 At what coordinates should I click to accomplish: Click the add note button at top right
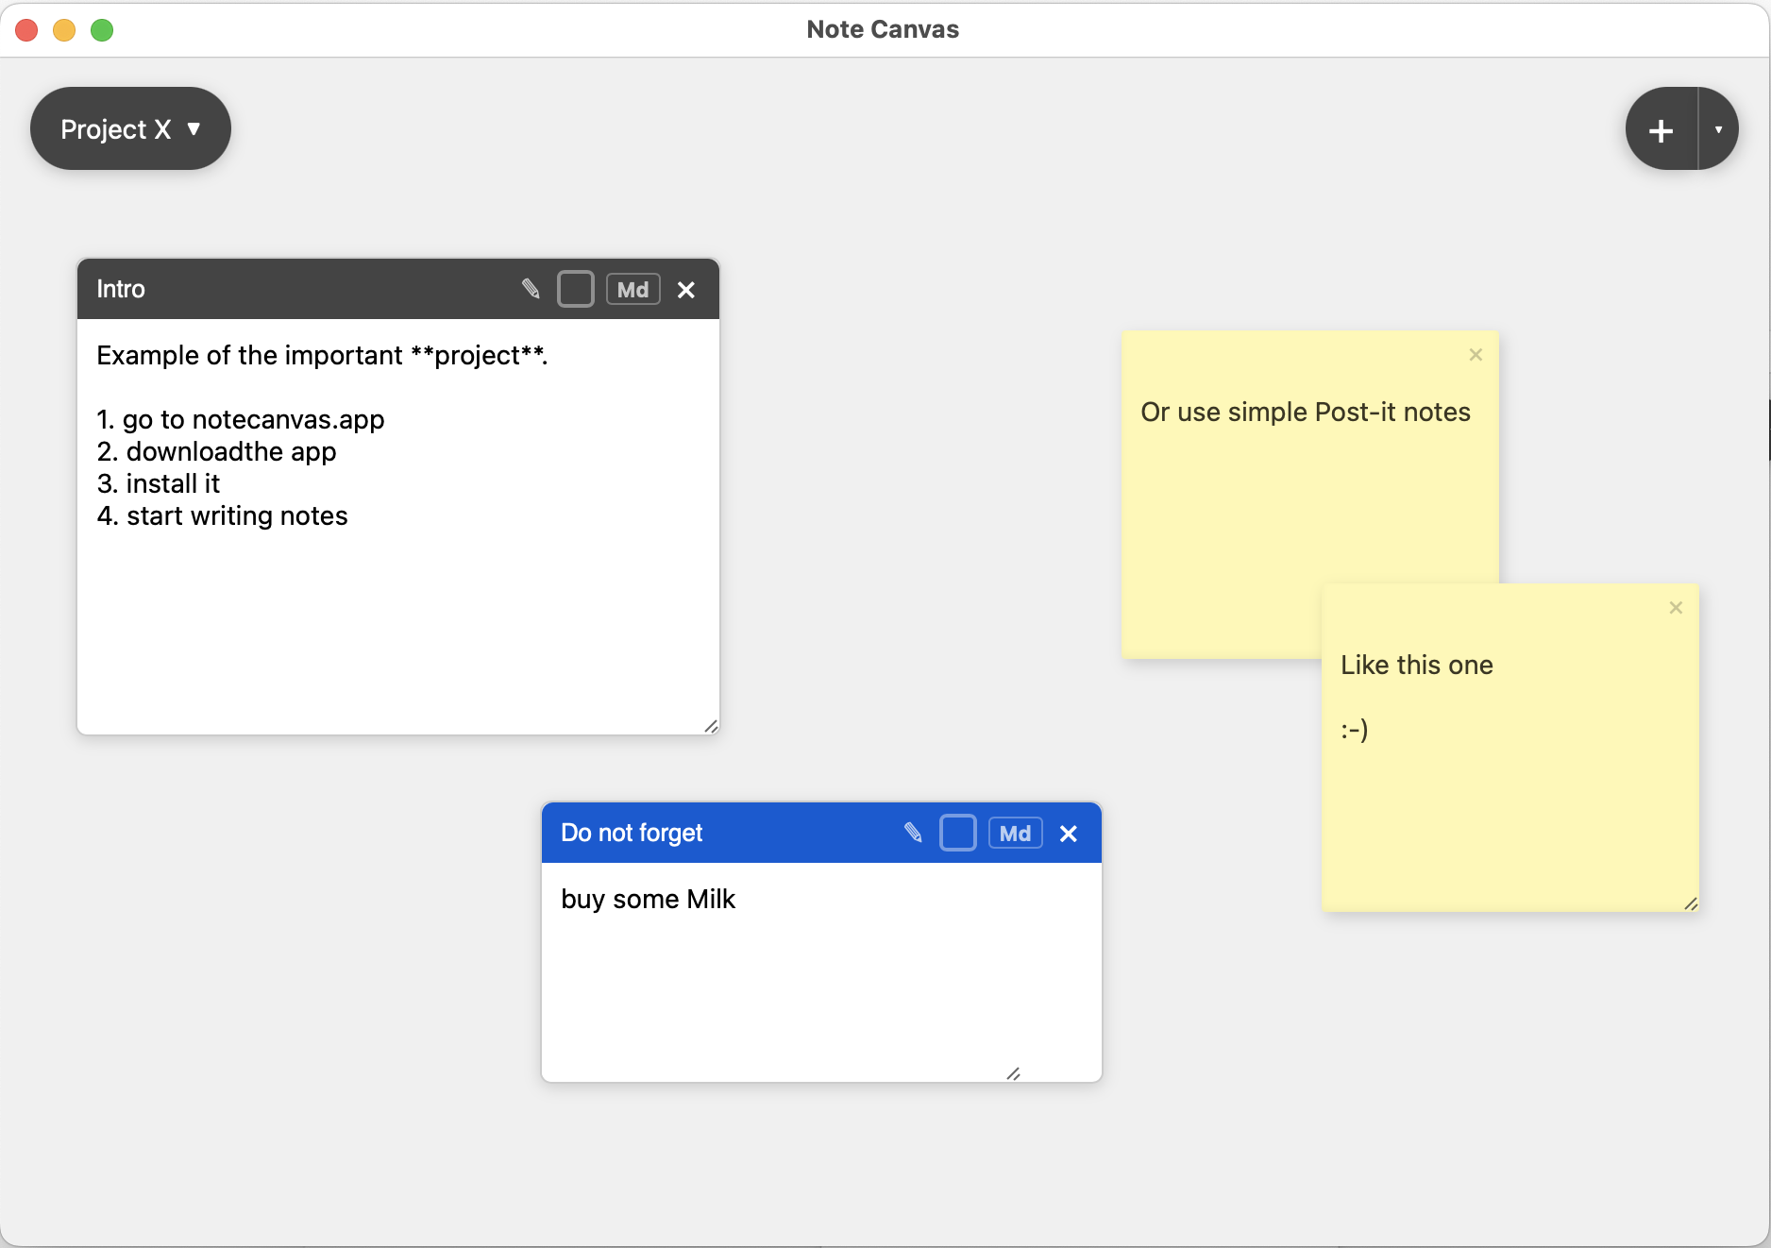click(x=1661, y=128)
